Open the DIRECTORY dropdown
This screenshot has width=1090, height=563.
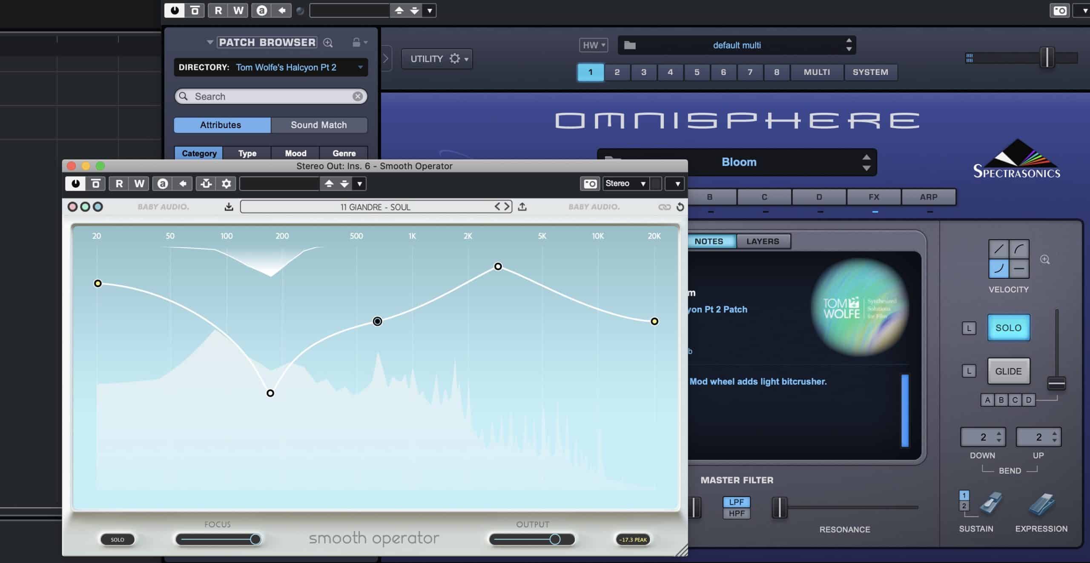click(271, 67)
